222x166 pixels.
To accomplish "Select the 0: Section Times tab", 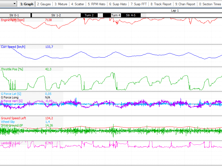I will [x=210, y=4].
